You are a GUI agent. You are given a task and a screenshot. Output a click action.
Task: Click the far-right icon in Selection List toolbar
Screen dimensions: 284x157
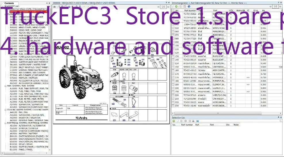tap(281, 121)
